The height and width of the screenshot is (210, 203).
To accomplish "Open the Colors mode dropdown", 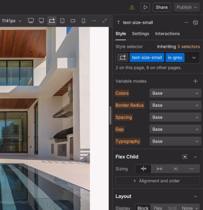I will (175, 93).
